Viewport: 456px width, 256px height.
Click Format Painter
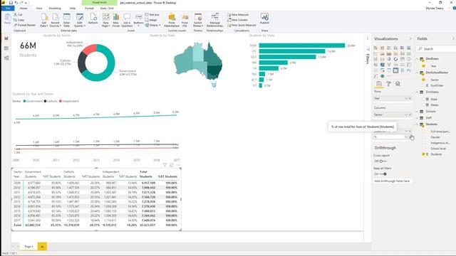25,26
